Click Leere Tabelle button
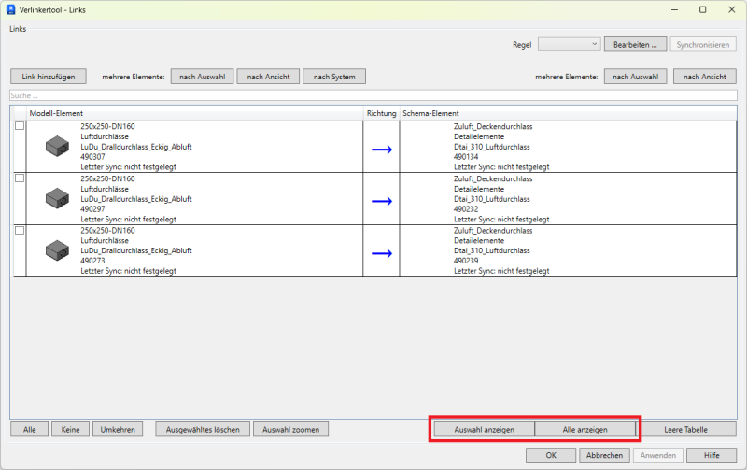This screenshot has height=470, width=747. [684, 430]
